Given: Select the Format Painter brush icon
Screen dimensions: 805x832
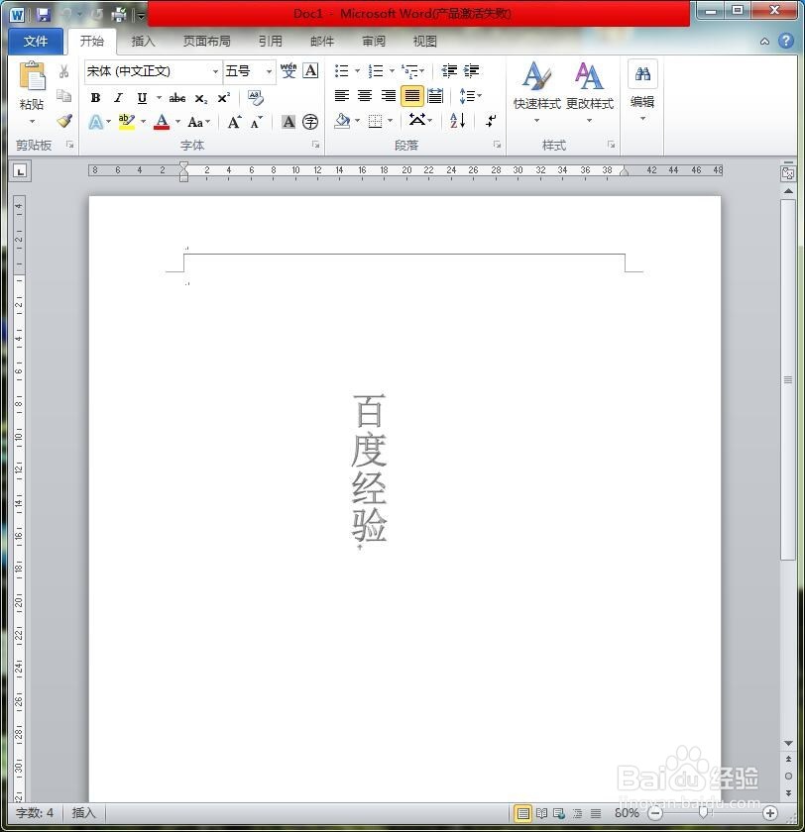Looking at the screenshot, I should [64, 122].
